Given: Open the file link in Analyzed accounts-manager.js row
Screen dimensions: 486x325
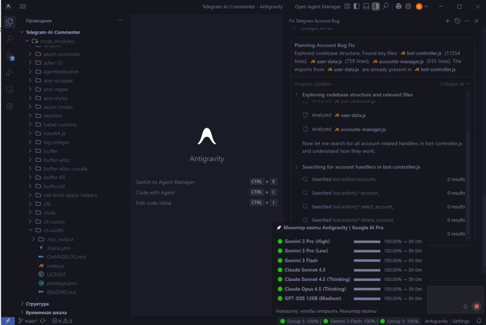Looking at the screenshot, I should point(360,130).
